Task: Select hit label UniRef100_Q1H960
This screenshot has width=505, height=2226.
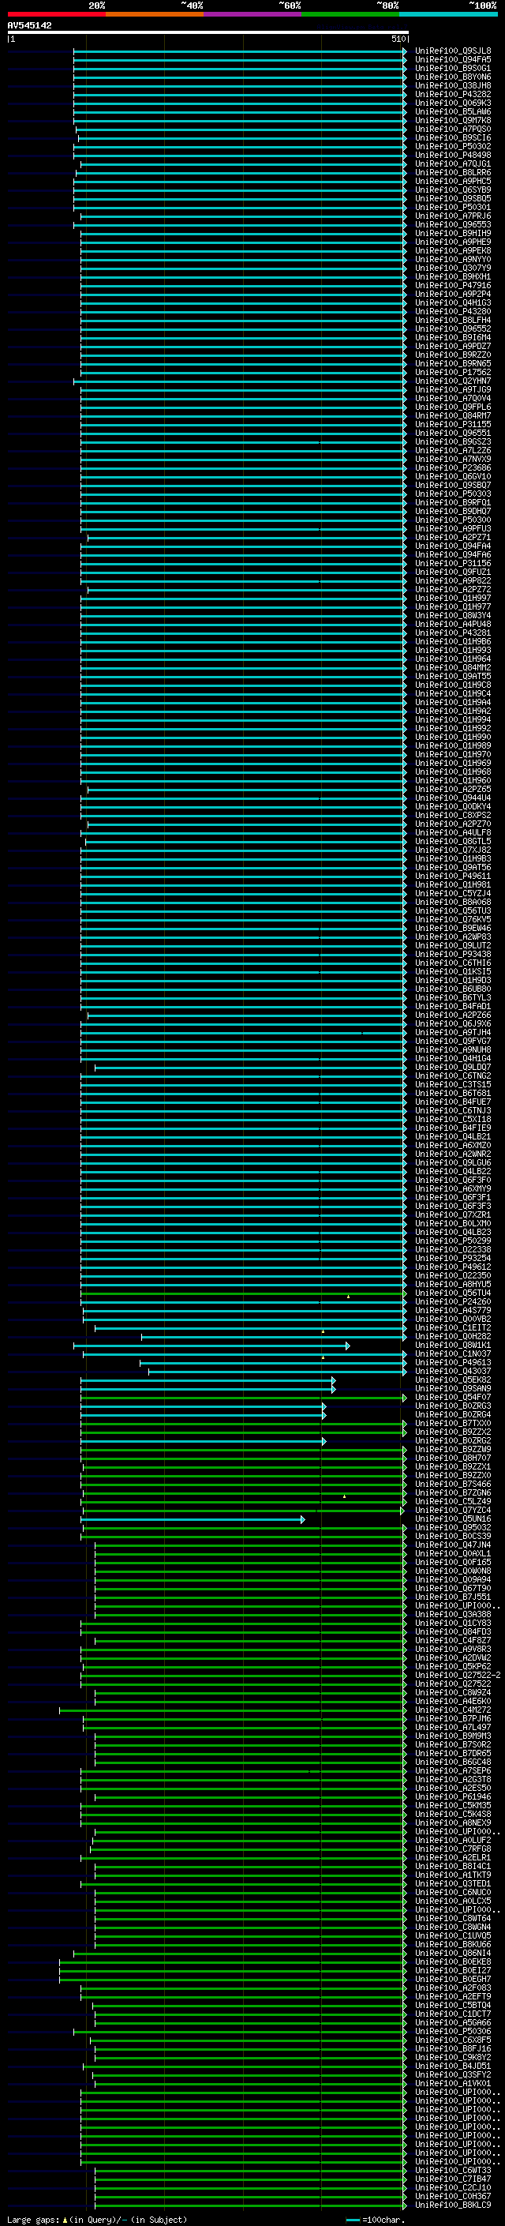Action: 452,780
